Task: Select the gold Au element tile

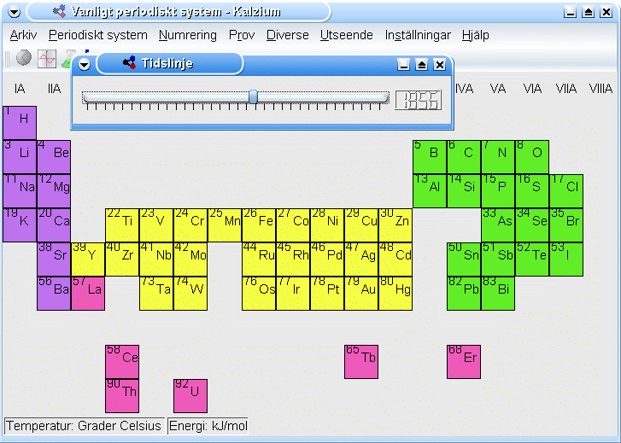Action: [x=361, y=294]
